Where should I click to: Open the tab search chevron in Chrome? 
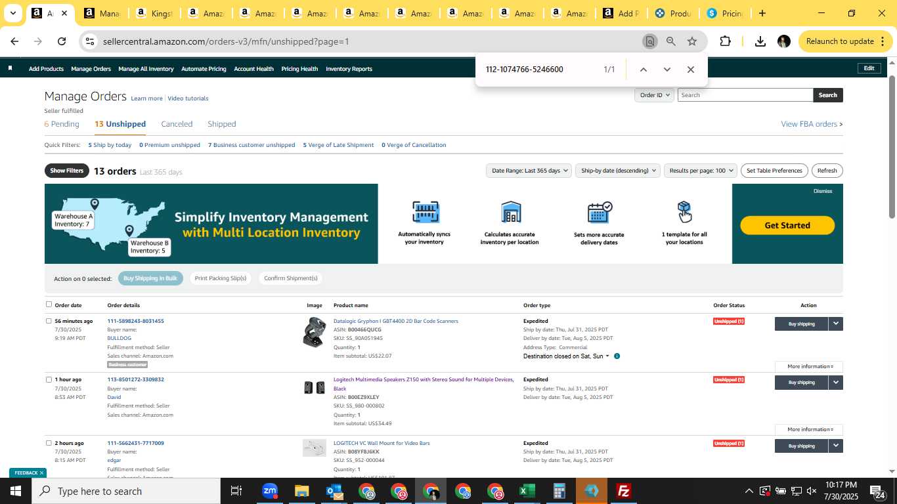pos(12,13)
